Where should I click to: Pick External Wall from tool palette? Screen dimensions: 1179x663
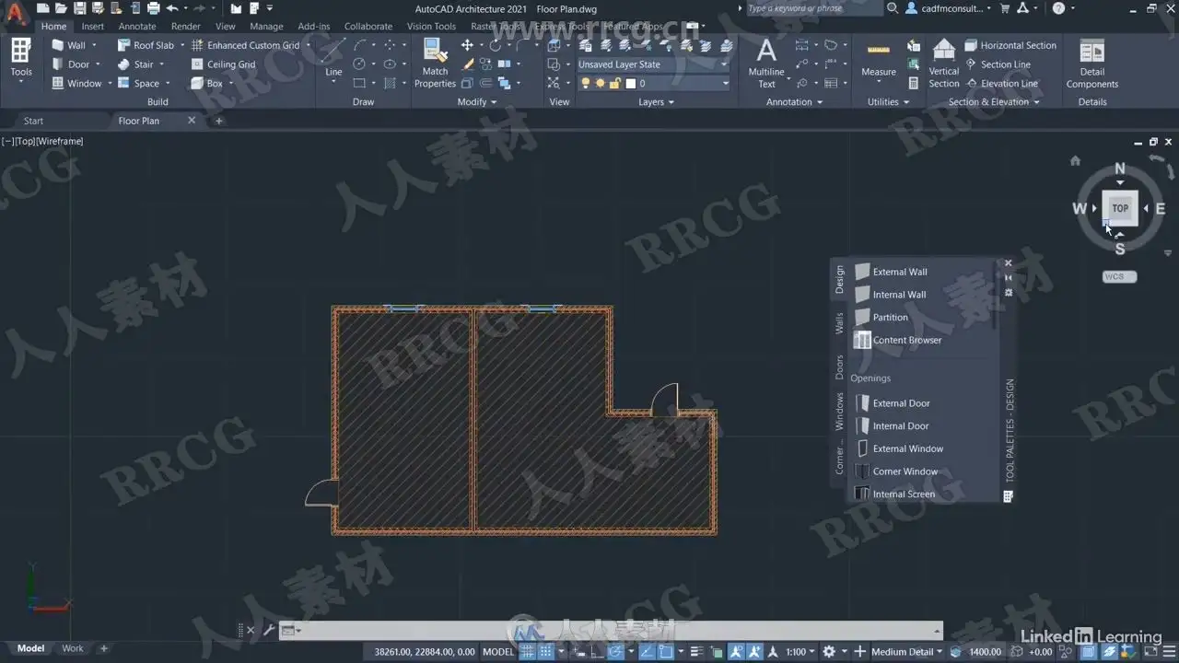891,272
